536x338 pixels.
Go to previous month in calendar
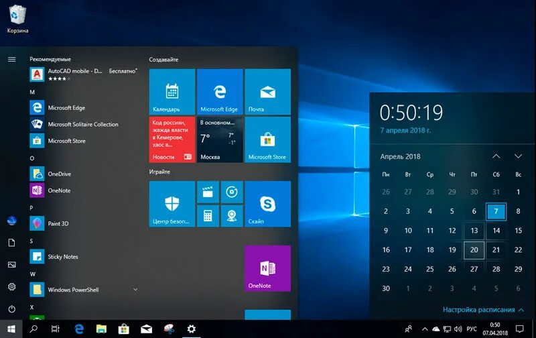[496, 156]
